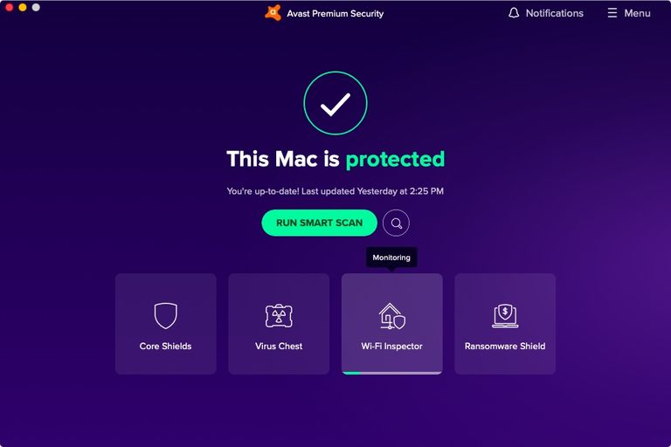Minimize the window with yellow button
The height and width of the screenshot is (447, 671).
tap(23, 7)
